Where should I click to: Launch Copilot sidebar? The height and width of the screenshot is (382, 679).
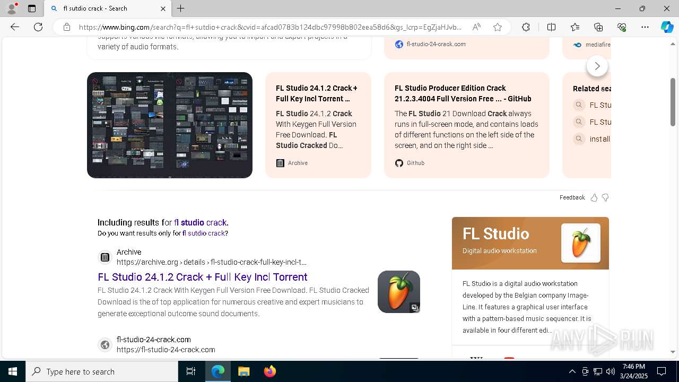667,27
